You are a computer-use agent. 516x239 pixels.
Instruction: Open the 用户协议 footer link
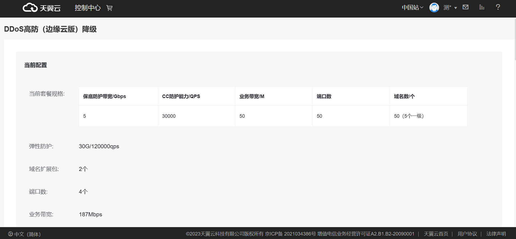pyautogui.click(x=467, y=234)
